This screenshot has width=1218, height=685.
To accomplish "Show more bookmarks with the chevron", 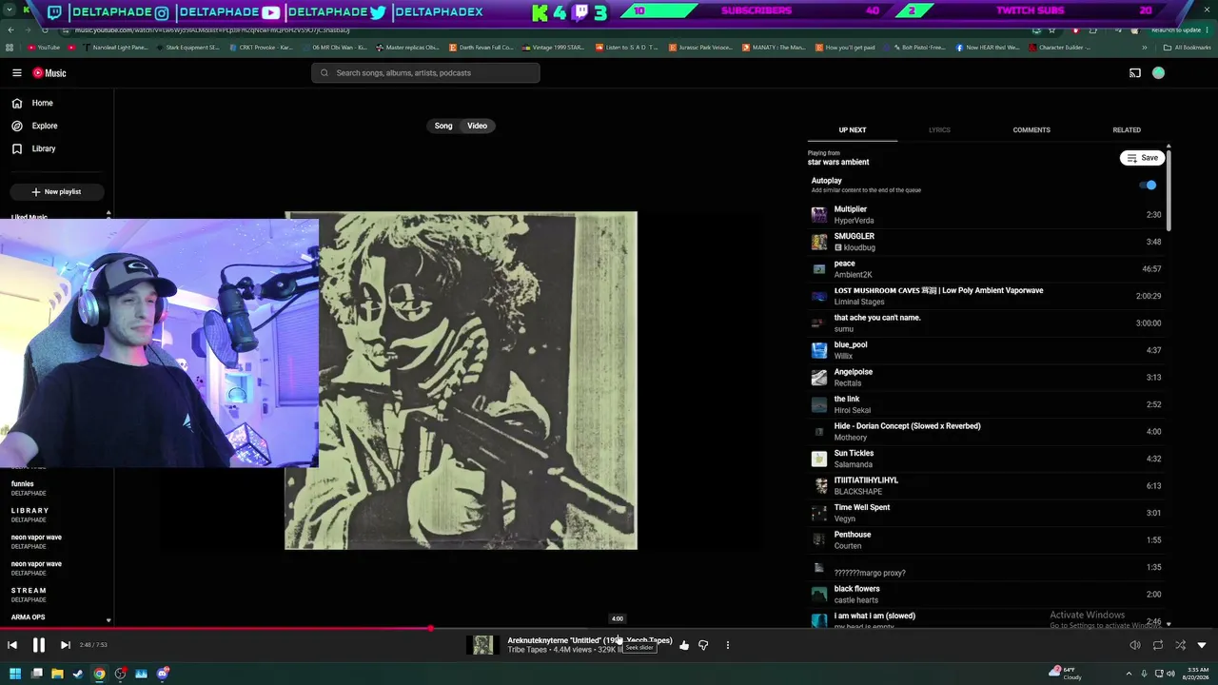I will coord(1145,48).
